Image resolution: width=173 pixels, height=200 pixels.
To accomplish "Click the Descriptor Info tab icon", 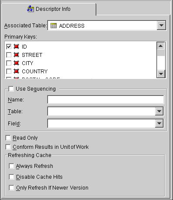I will [x=31, y=9].
